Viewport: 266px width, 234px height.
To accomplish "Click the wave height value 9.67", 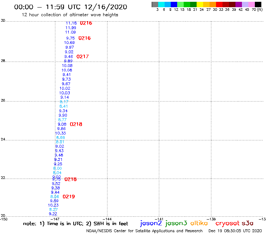I will [66, 84].
